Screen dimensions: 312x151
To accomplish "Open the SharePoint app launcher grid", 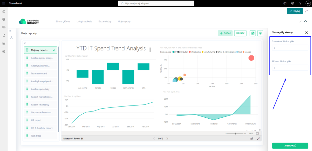I will pos(4,3).
